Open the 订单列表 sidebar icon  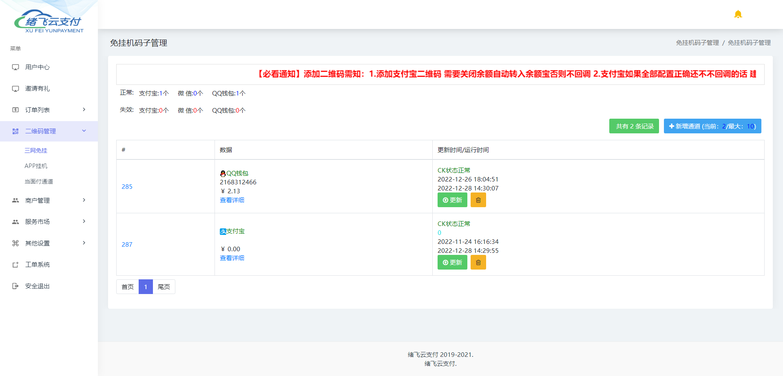(15, 110)
